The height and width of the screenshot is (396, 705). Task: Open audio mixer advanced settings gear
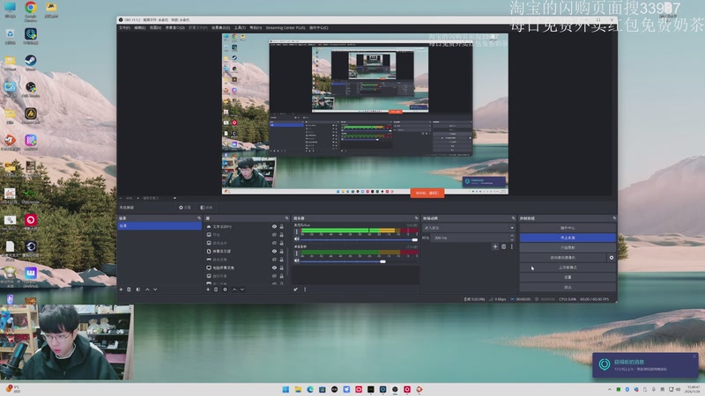(x=296, y=289)
